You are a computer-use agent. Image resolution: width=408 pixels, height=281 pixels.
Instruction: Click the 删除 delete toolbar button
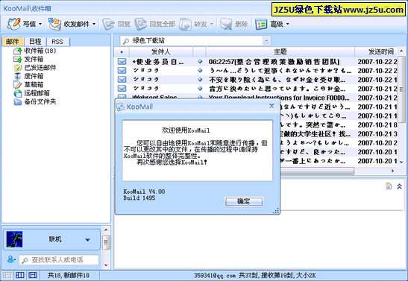click(233, 24)
